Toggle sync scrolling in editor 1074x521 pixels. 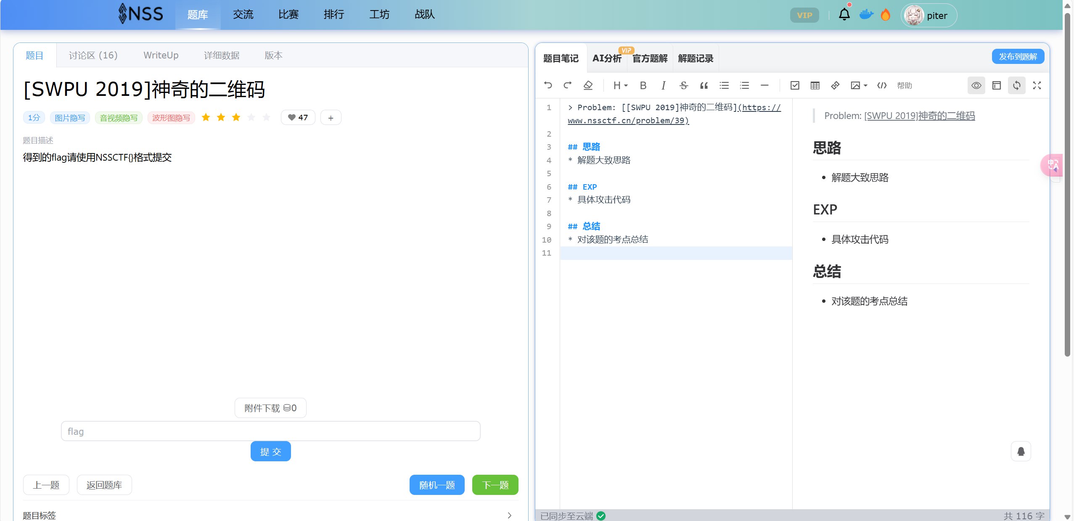[1016, 85]
